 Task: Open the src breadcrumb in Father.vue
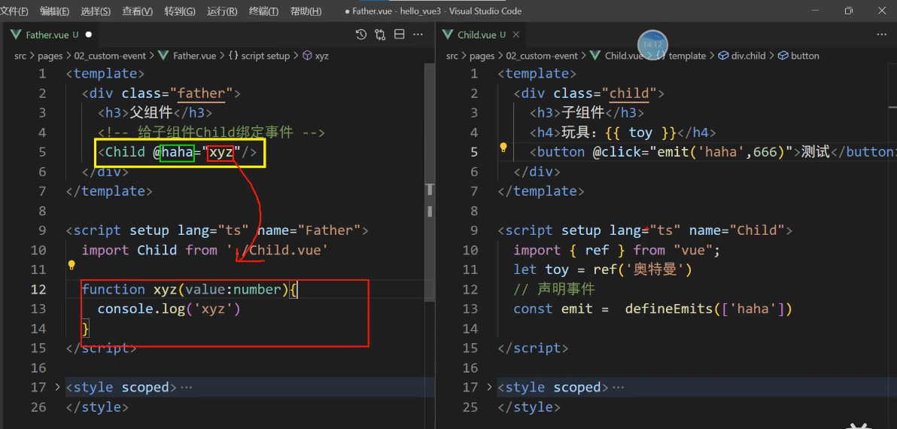tap(21, 56)
